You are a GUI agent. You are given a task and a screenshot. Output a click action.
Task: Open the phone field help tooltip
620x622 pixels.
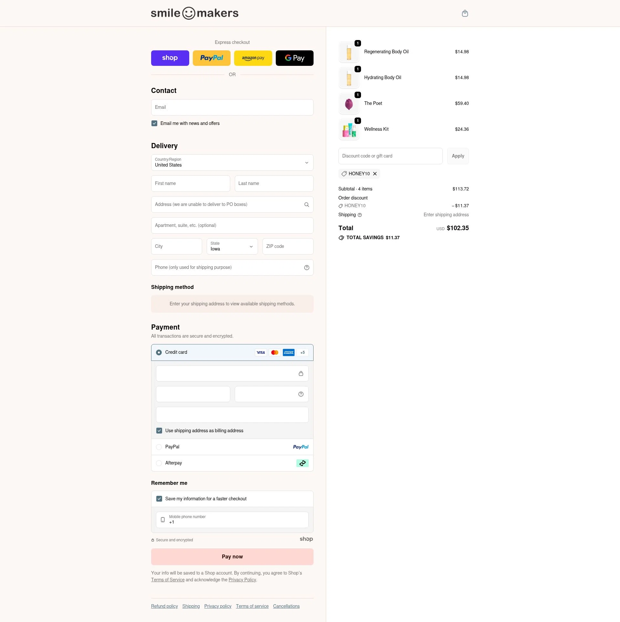[x=306, y=267]
